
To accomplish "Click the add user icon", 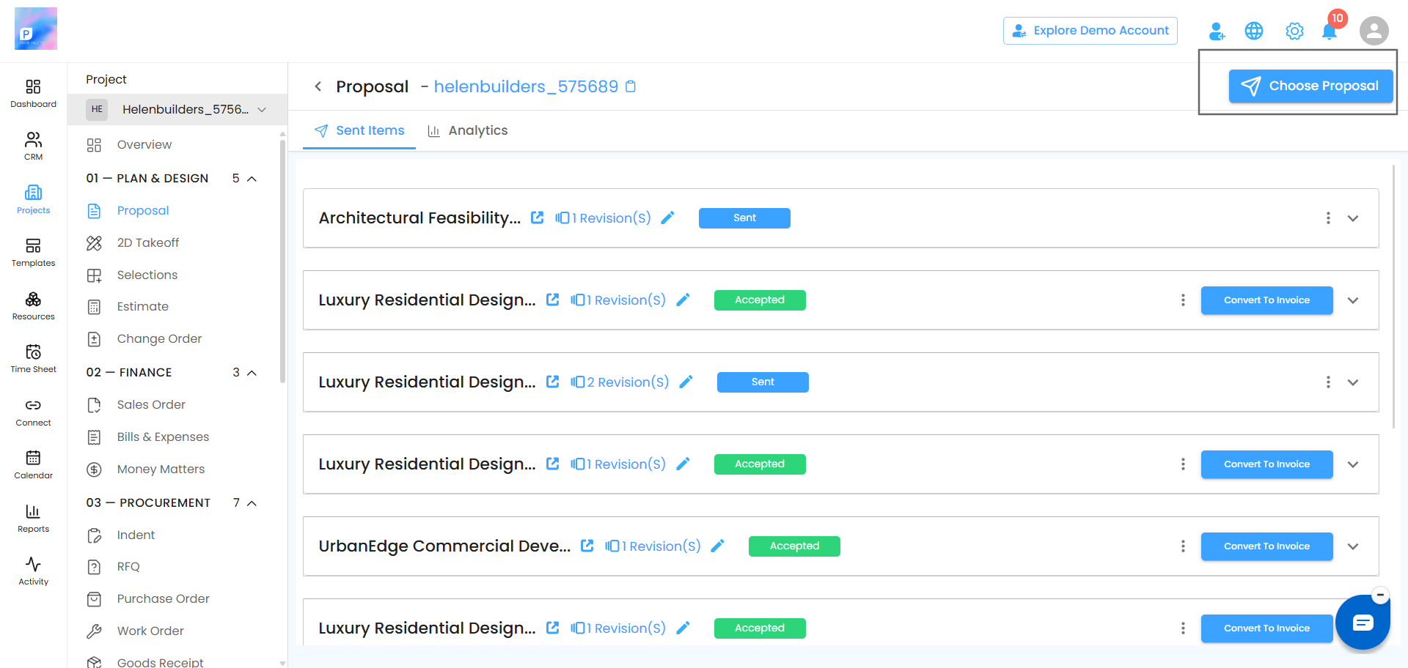I will [x=1217, y=31].
